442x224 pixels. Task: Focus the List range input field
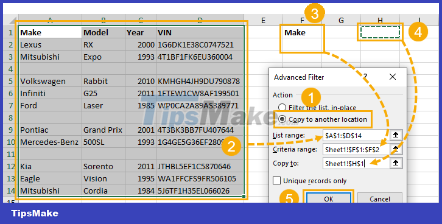point(356,136)
